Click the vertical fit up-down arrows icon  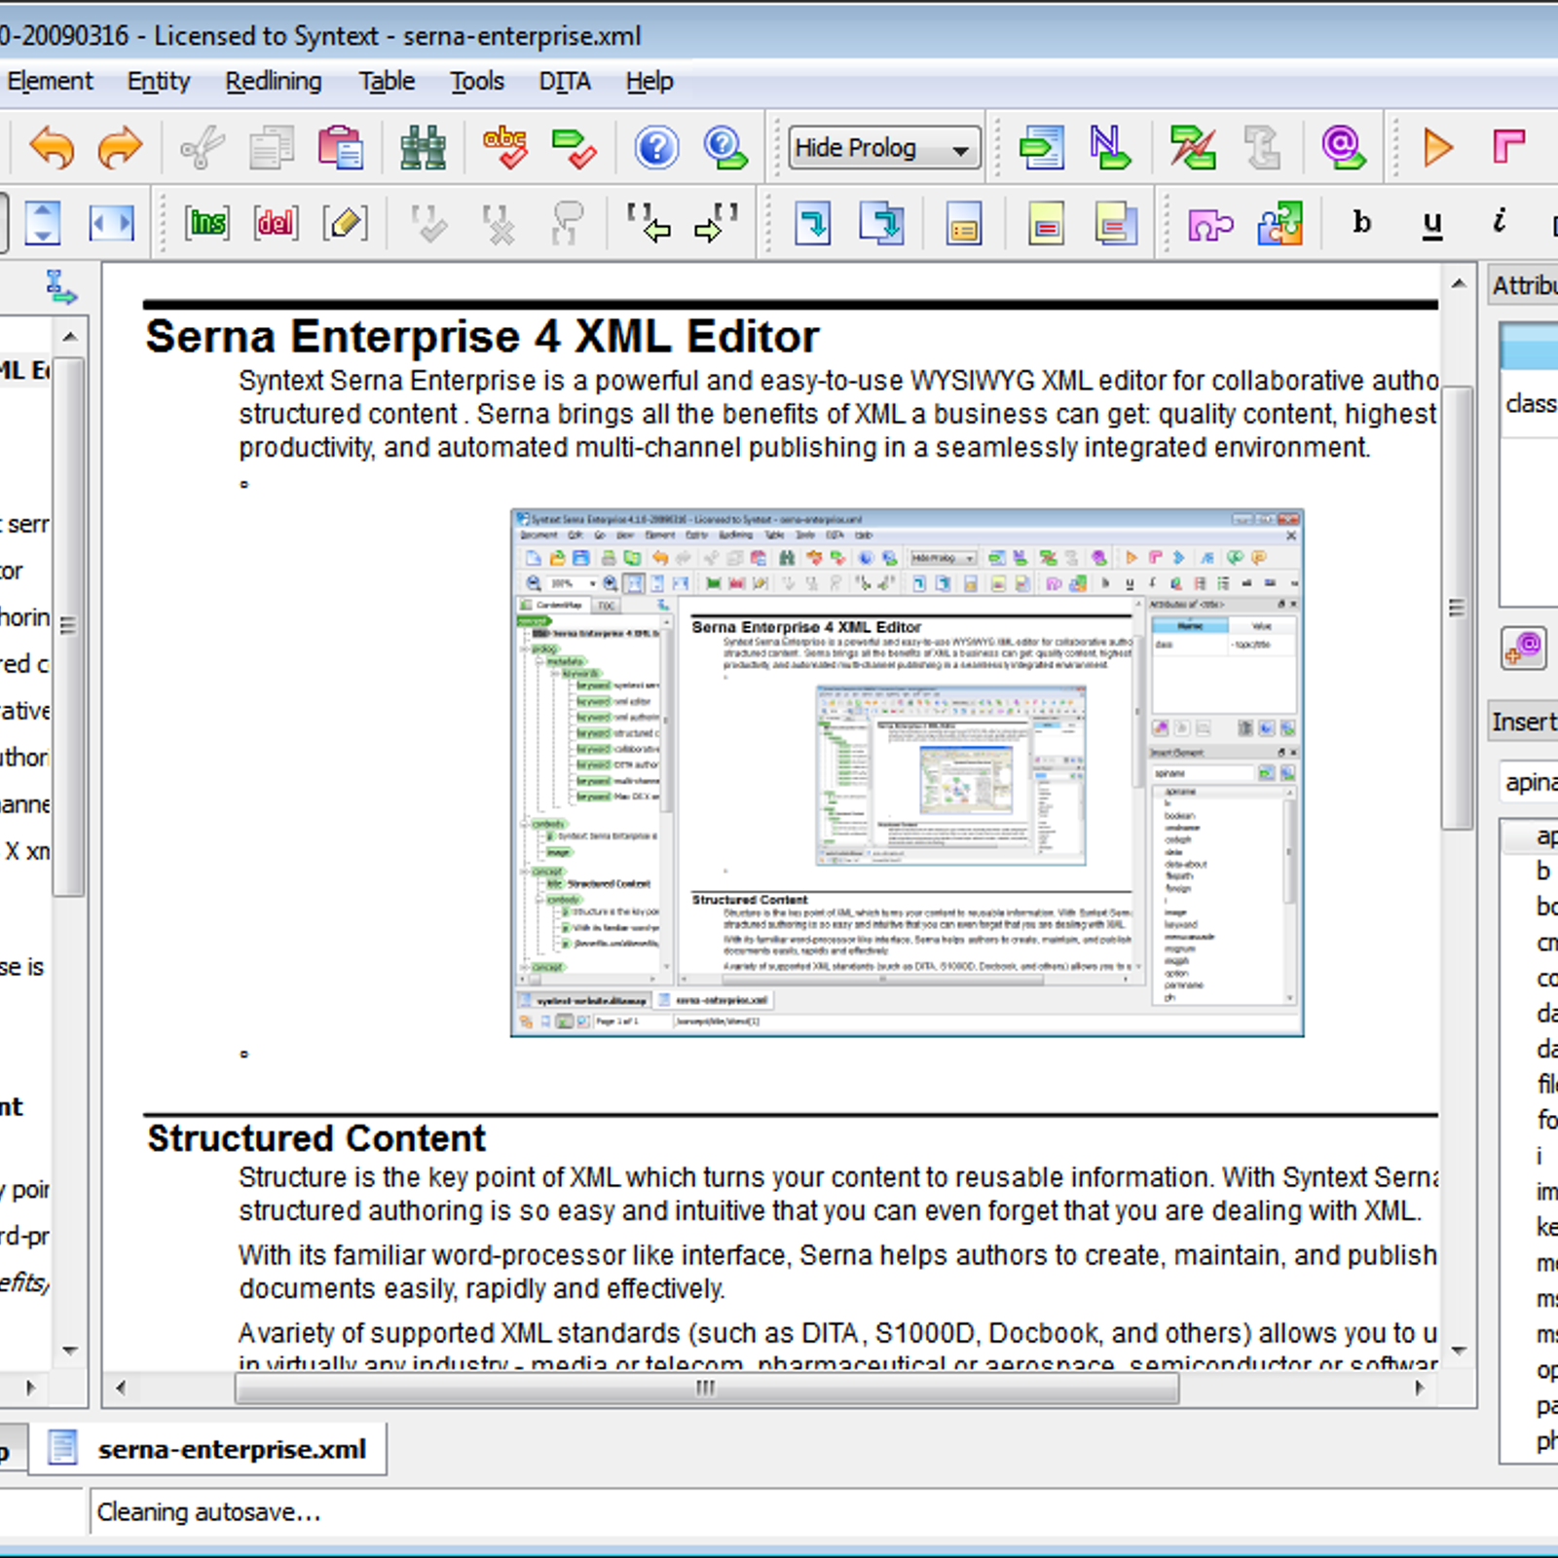(x=43, y=223)
